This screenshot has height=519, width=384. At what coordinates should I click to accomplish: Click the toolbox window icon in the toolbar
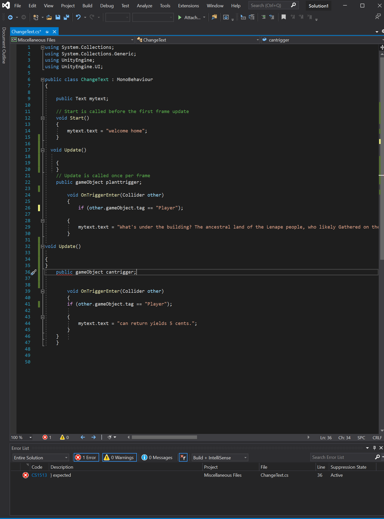(x=226, y=17)
